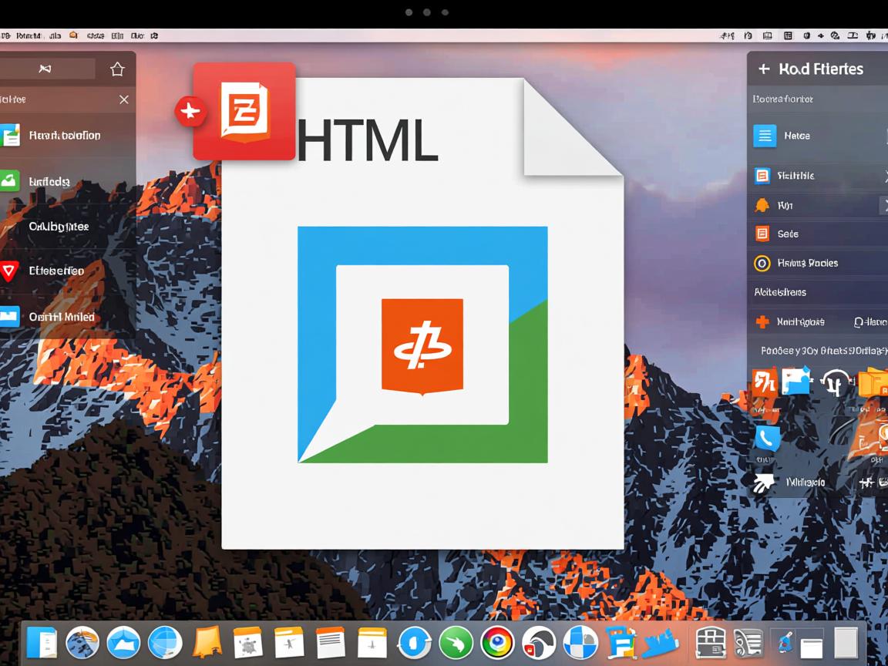Click the star icon in the left panel header
The image size is (888, 666).
(117, 69)
